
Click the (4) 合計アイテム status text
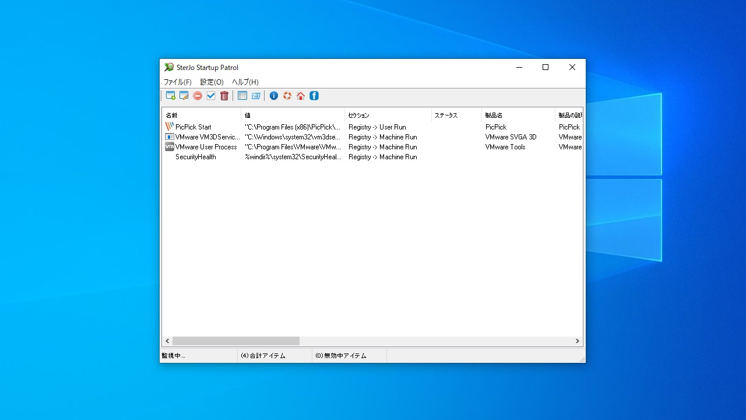(263, 356)
